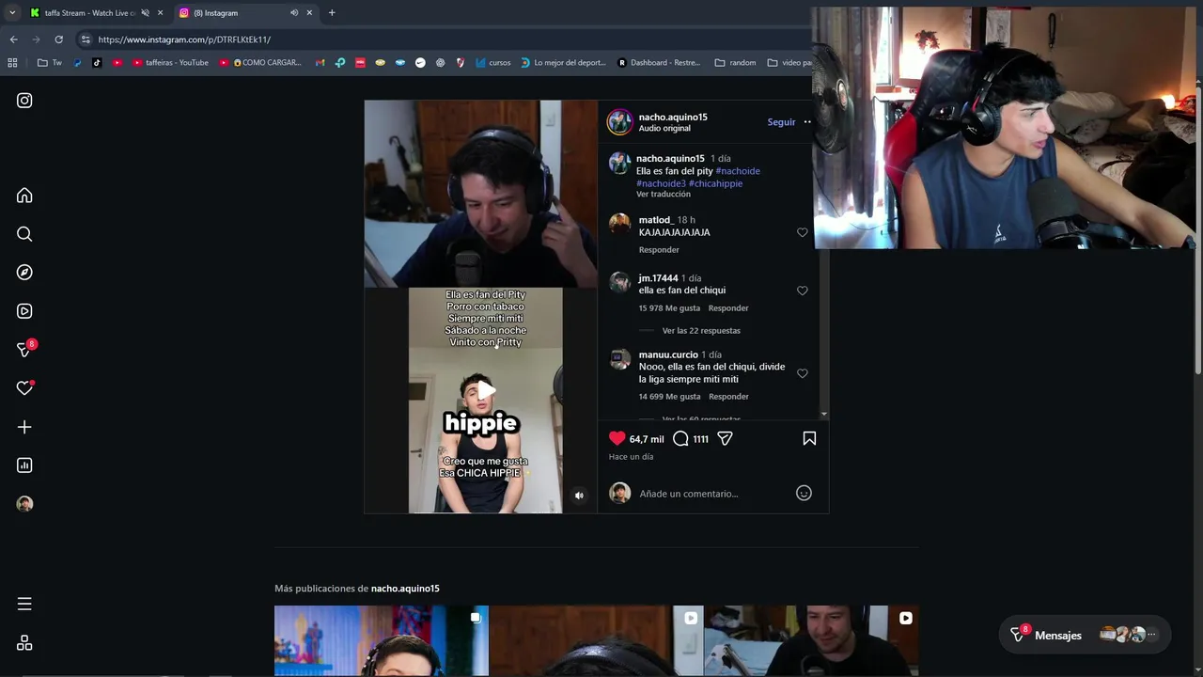
Task: Open the #nachoide hashtag
Action: [738, 171]
